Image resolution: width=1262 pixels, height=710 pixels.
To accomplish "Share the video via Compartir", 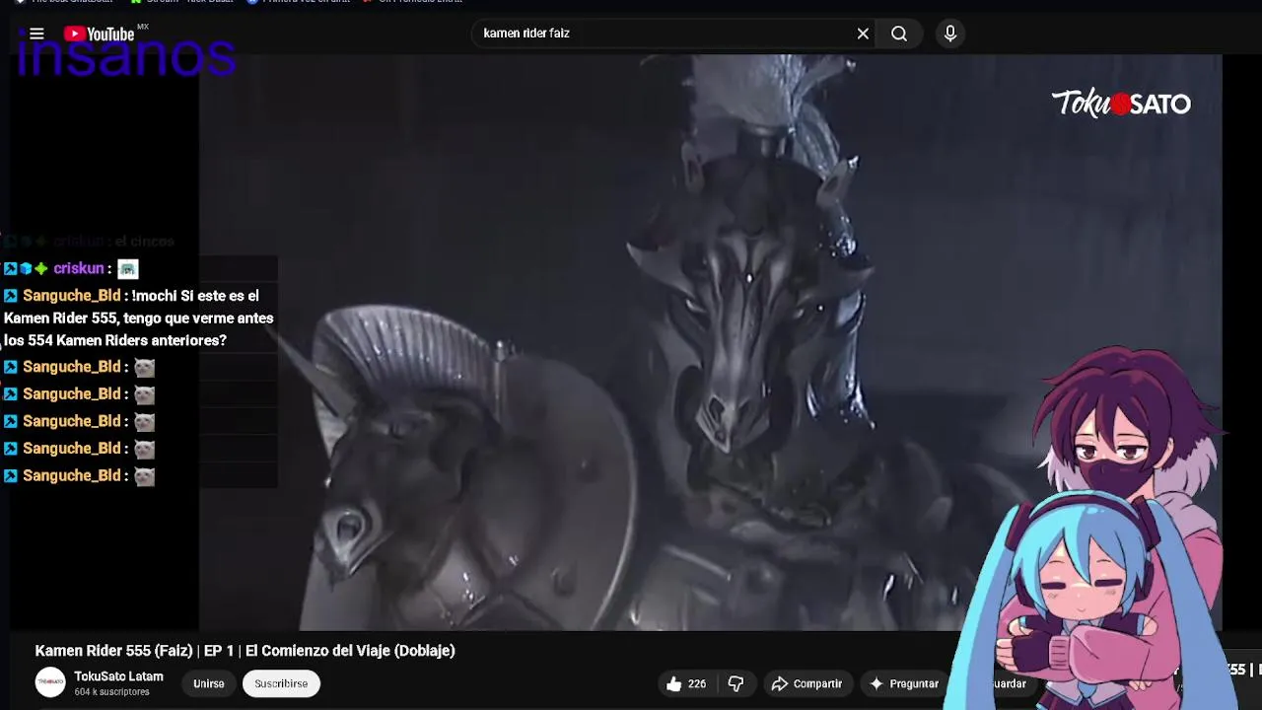I will click(x=807, y=683).
